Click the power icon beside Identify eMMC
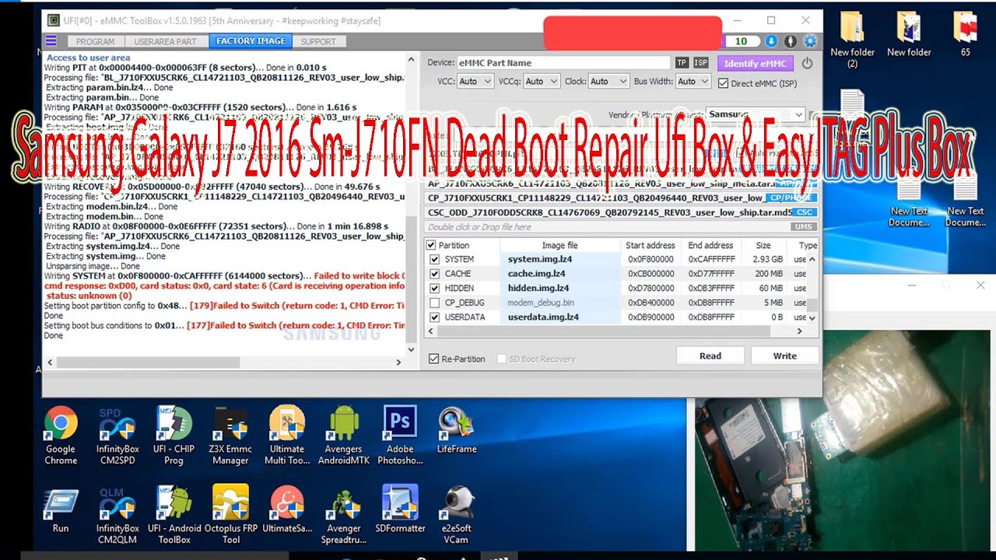 (807, 63)
